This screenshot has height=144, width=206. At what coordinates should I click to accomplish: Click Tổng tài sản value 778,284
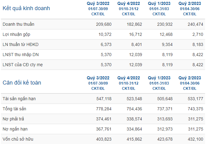[x=104, y=109]
